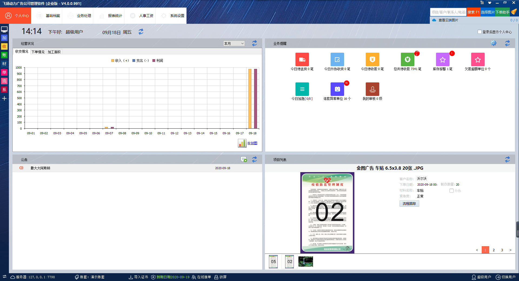Toggle the 外协 checkbox
519x281 pixels.
point(451,191)
